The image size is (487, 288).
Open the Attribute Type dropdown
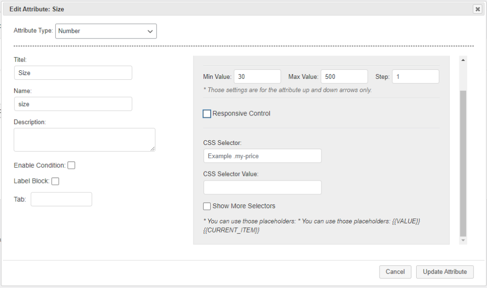click(x=106, y=31)
